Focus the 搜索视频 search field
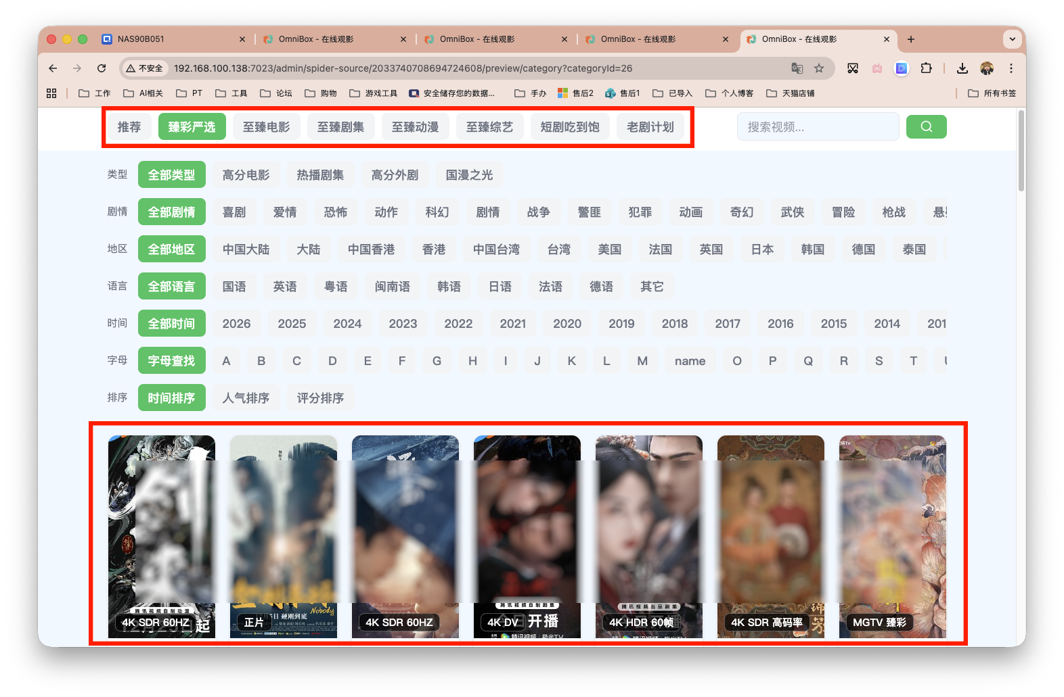Image resolution: width=1064 pixels, height=697 pixels. pyautogui.click(x=818, y=126)
